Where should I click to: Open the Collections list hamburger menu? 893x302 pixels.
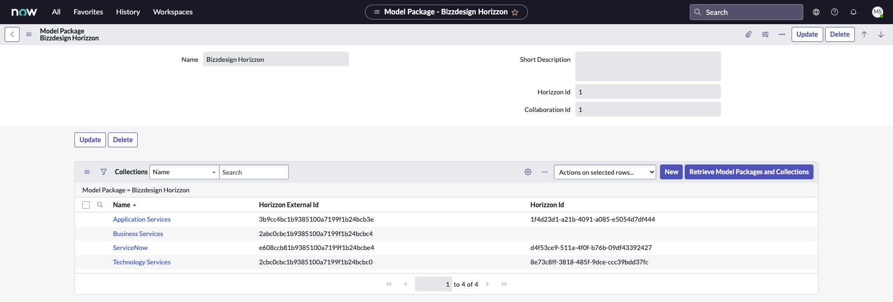pyautogui.click(x=87, y=172)
